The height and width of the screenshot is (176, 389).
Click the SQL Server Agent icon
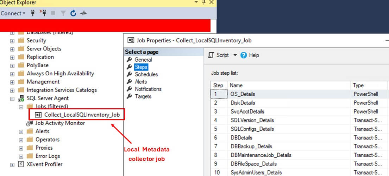(x=21, y=99)
